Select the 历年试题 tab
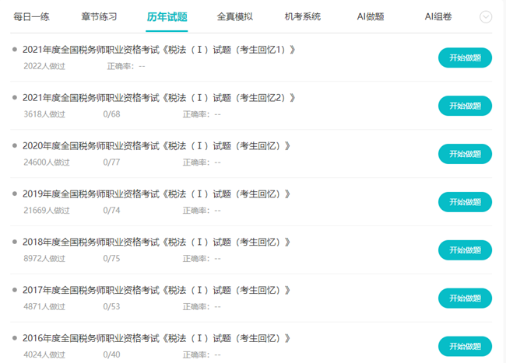The width and height of the screenshot is (506, 363). click(x=167, y=16)
